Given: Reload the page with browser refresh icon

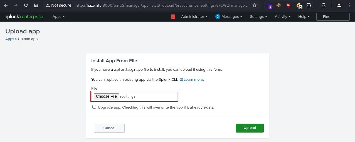Looking at the screenshot, I should click(x=26, y=5).
